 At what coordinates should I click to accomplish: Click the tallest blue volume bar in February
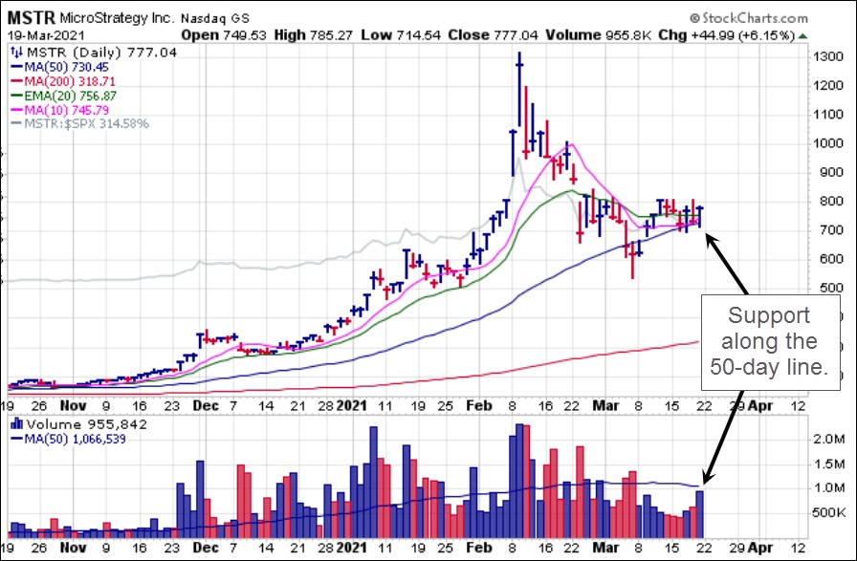519,482
